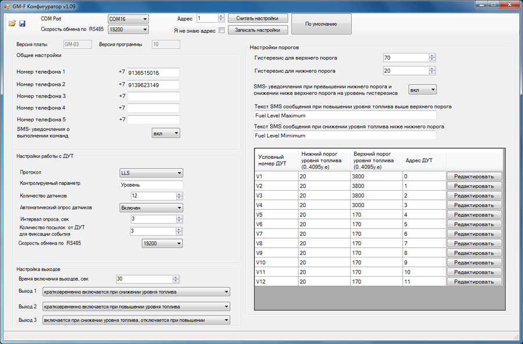Click Редактировать button for sensor V4

click(x=474, y=205)
